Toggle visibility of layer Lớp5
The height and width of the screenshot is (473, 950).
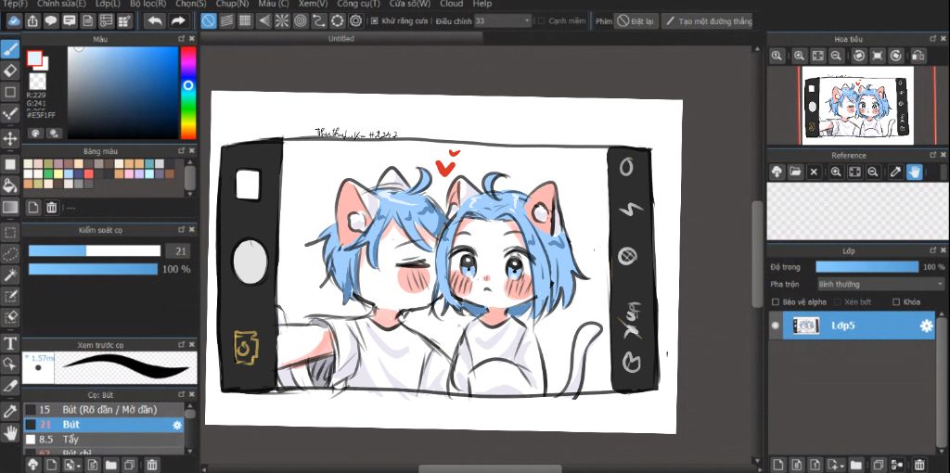tap(775, 326)
